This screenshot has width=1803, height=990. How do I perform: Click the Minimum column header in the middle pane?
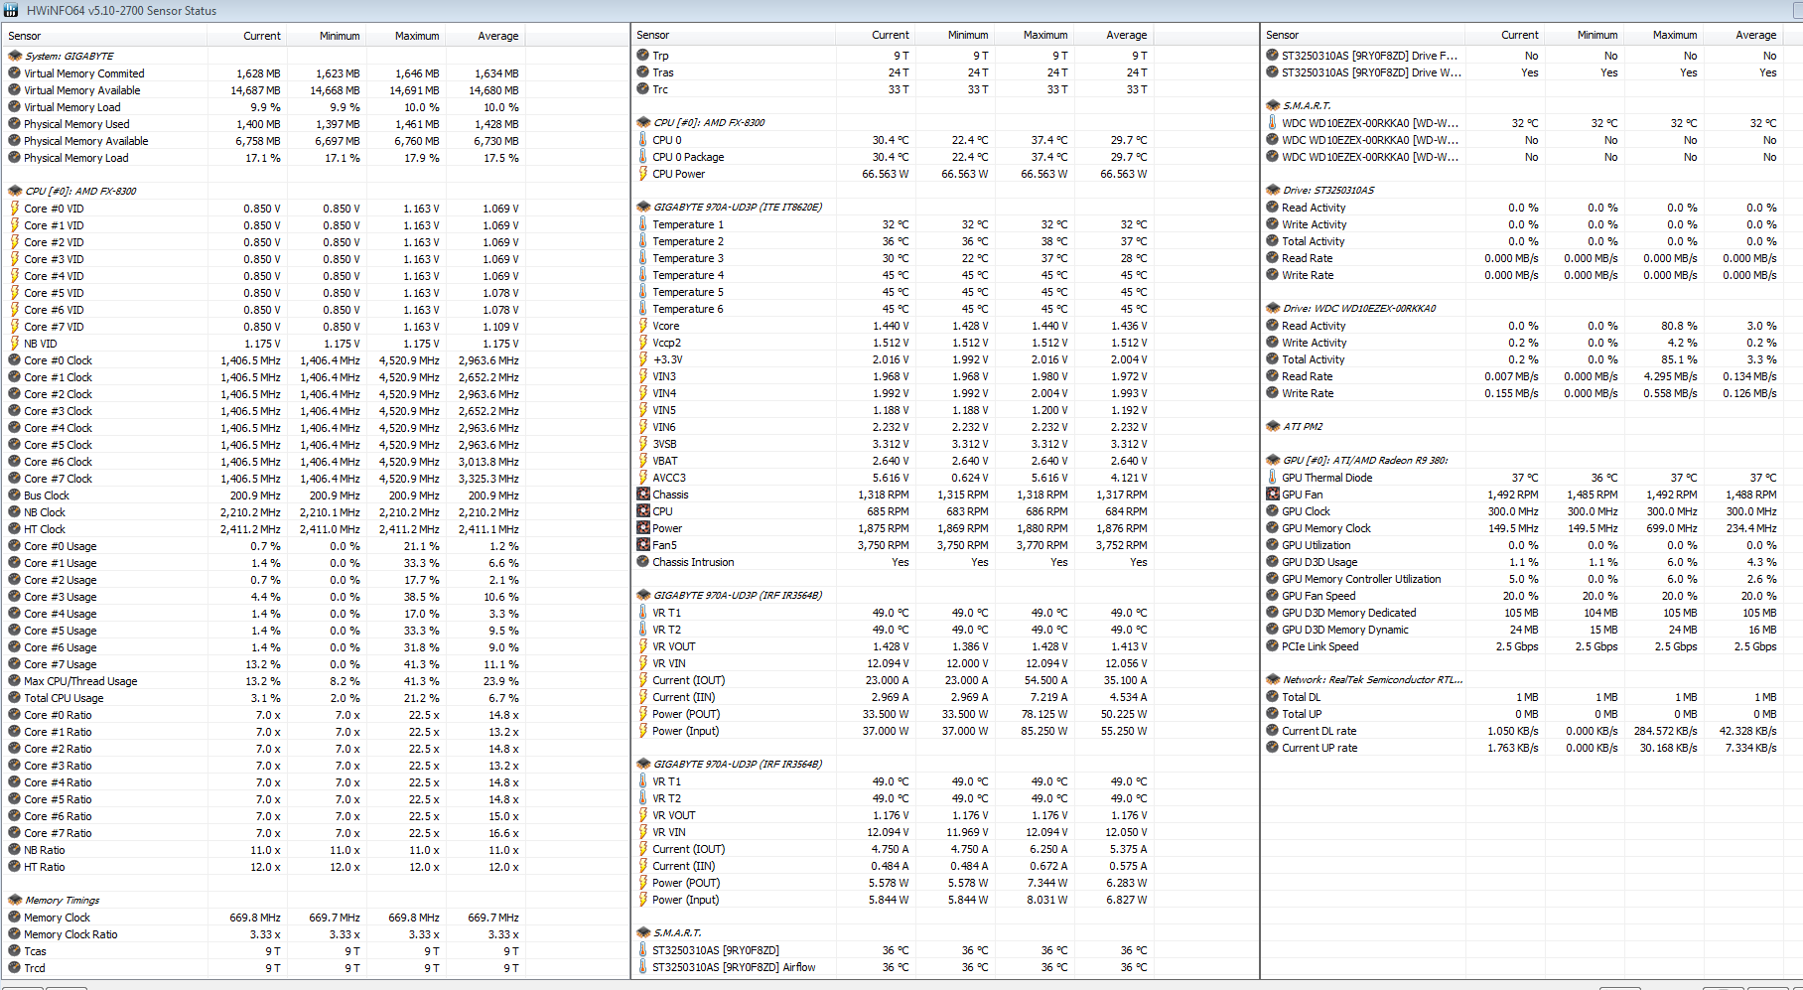click(954, 35)
